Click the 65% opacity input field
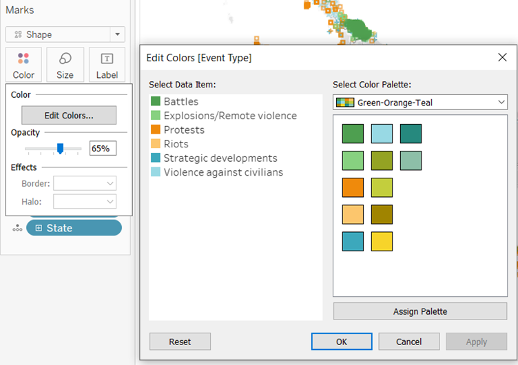 (x=103, y=148)
